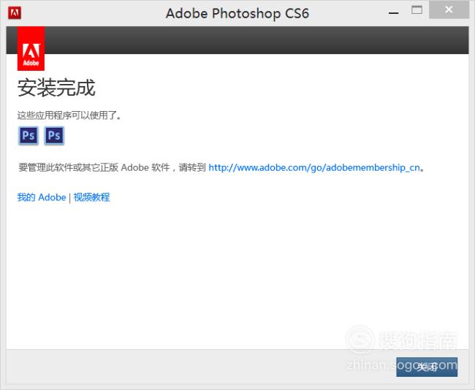The image size is (475, 390).
Task: Click the Adobe Photoshop CS6 window title
Action: click(x=237, y=14)
